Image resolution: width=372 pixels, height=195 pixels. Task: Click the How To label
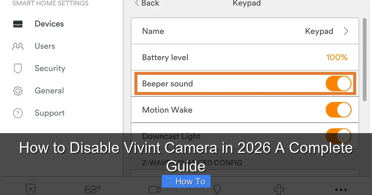[186, 181]
